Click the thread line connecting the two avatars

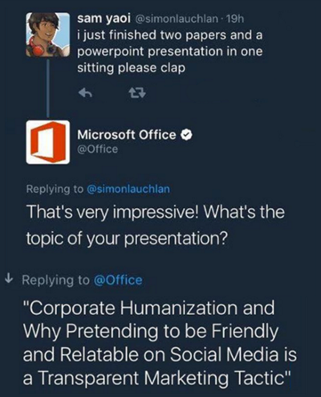coord(48,88)
